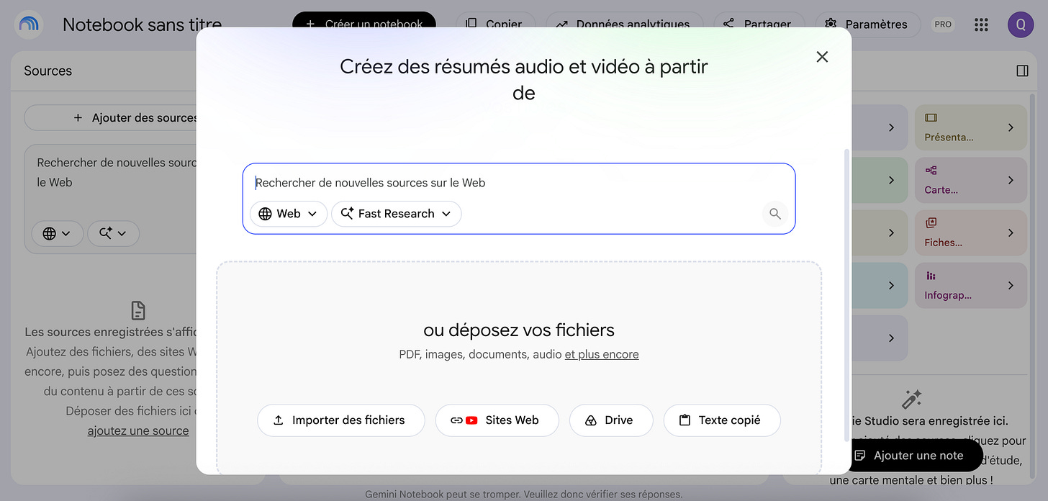Open the Google apps grid
1048x501 pixels.
(x=981, y=24)
